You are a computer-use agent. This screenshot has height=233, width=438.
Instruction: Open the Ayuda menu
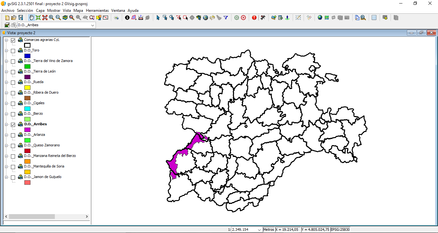coord(133,11)
